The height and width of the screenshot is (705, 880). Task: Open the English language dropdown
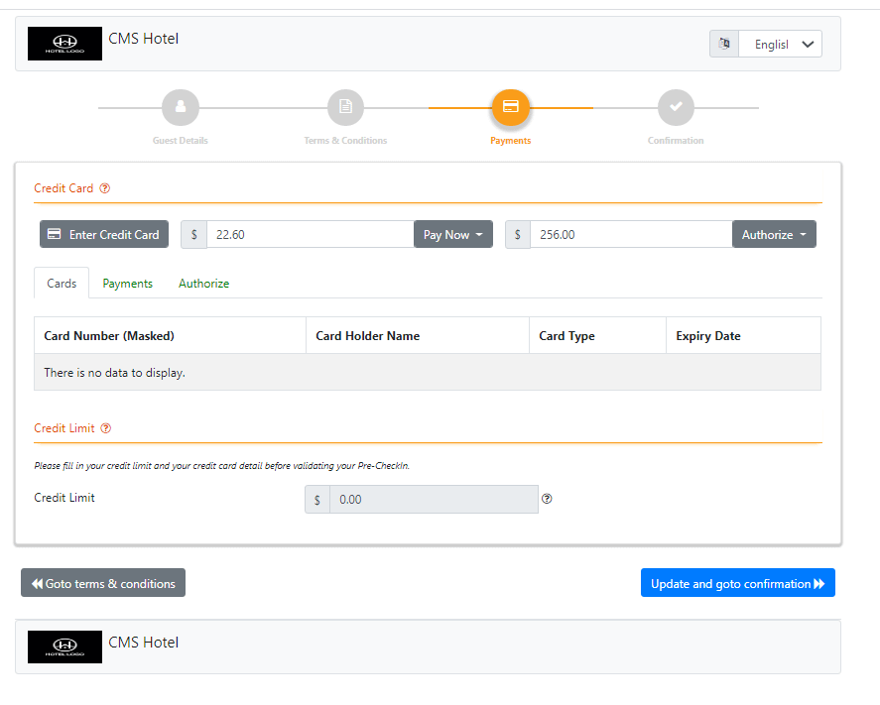pos(780,44)
